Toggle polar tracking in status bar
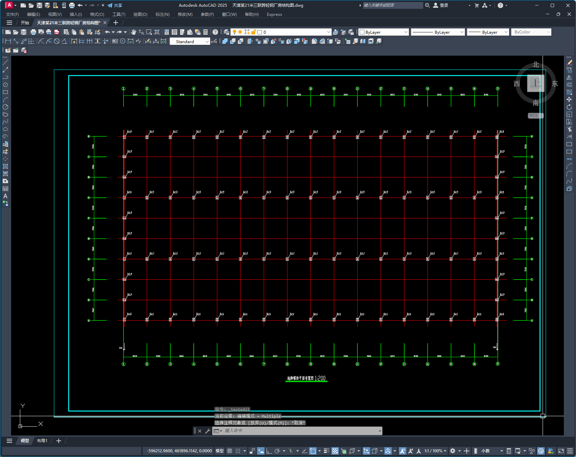Image resolution: width=576 pixels, height=457 pixels. pyautogui.click(x=277, y=451)
